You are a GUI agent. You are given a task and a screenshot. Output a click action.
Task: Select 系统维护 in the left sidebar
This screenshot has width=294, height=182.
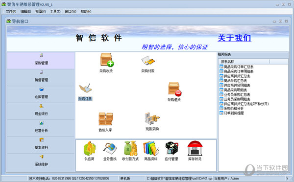click(41, 162)
